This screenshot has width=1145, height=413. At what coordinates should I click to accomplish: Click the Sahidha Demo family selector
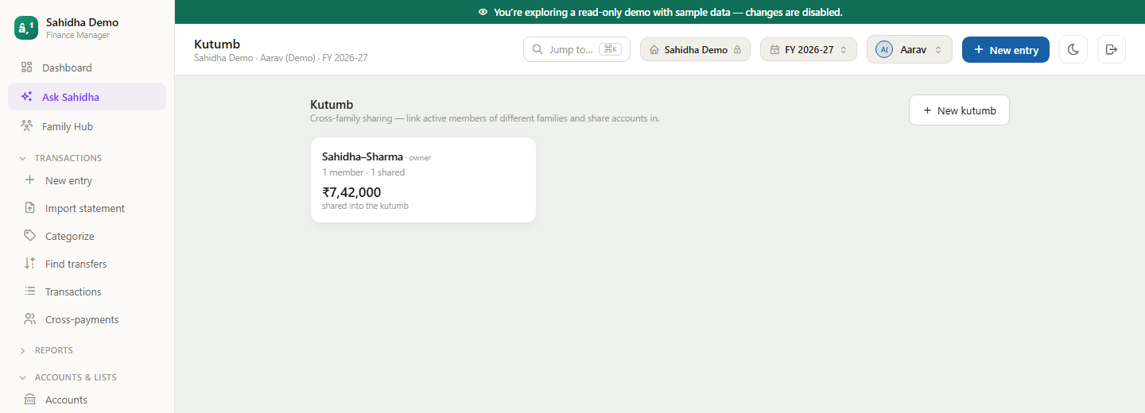click(x=695, y=49)
